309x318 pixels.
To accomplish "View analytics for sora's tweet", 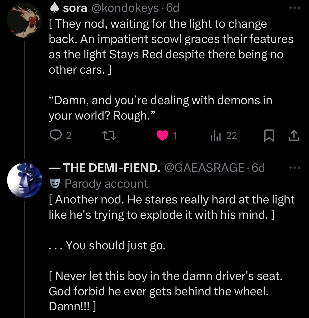I will coord(216,136).
